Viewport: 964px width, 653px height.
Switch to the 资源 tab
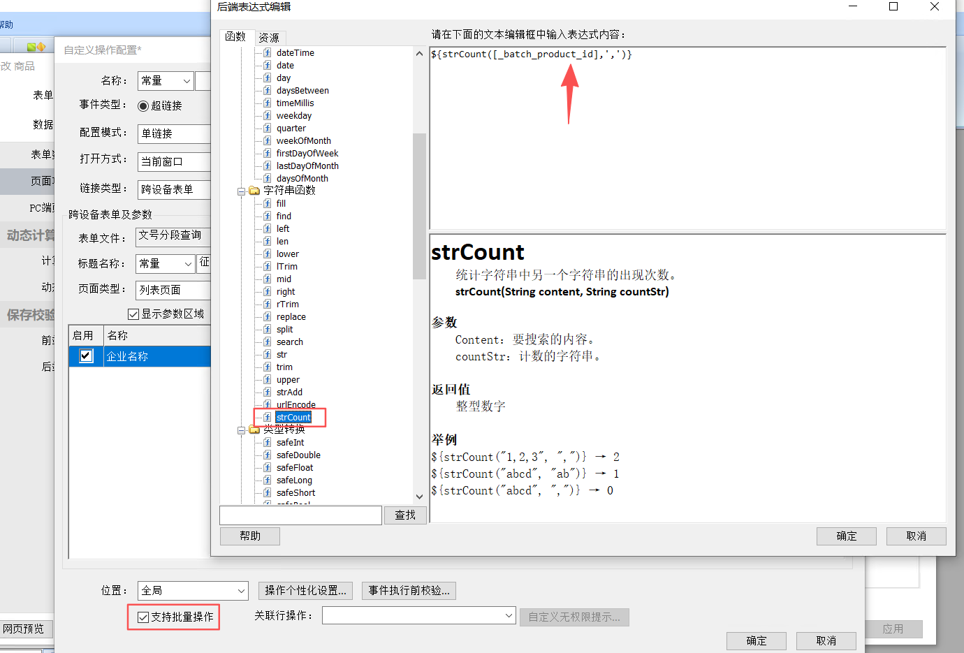(x=269, y=38)
